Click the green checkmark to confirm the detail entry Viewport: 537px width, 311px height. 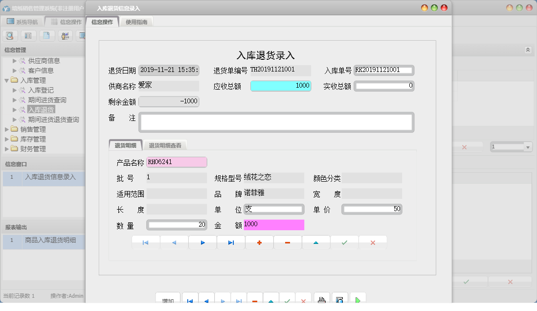pos(344,242)
